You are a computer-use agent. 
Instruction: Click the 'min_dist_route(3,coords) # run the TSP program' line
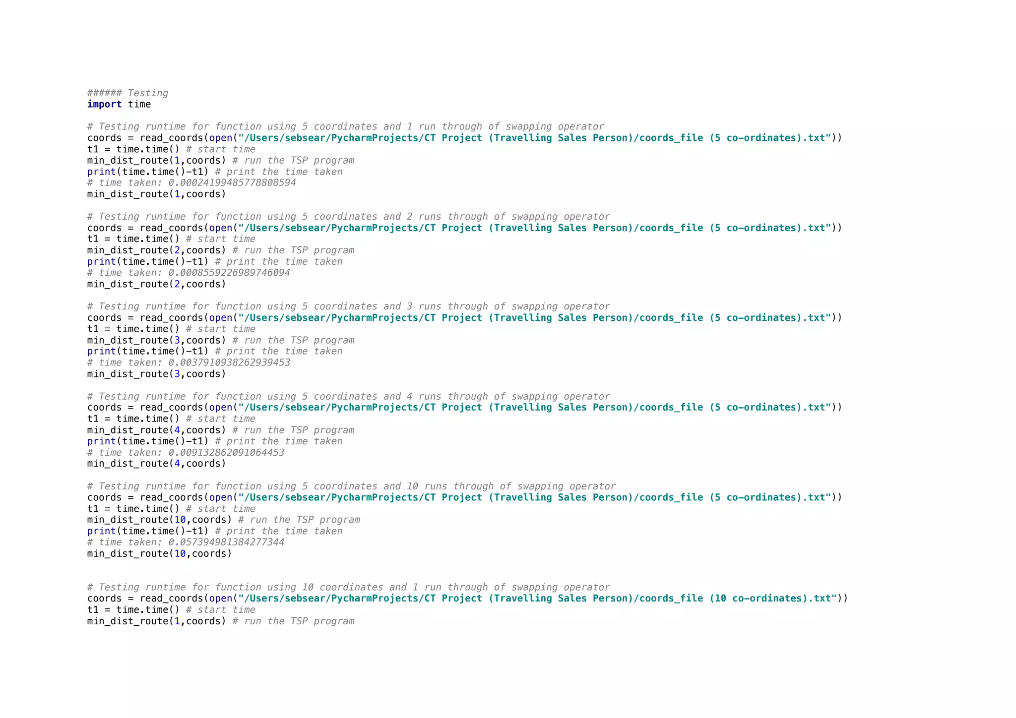(x=221, y=340)
